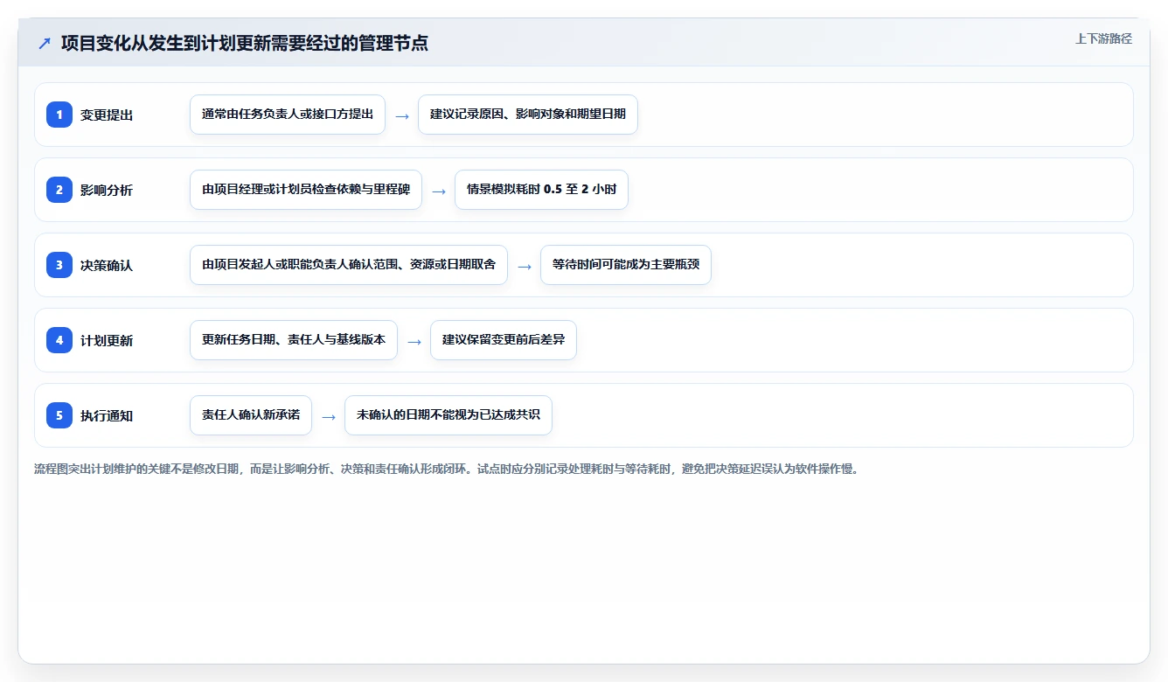Click the arrow in the 影响分析 row
The height and width of the screenshot is (682, 1168).
pyautogui.click(x=439, y=191)
